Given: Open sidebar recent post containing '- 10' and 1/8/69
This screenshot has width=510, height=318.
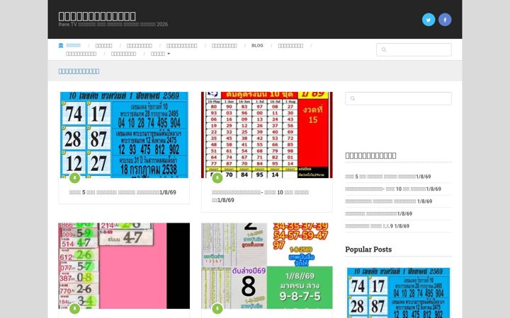Looking at the screenshot, I should coord(393,189).
